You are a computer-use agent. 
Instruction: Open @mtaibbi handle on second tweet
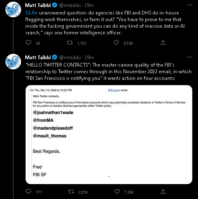point(70,58)
